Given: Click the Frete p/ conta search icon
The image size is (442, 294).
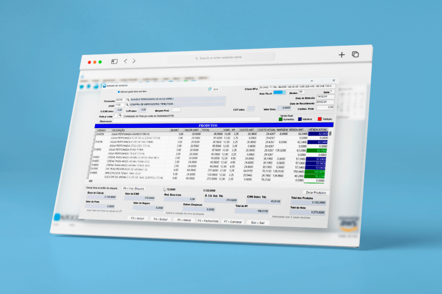Looking at the screenshot, I should [120, 115].
